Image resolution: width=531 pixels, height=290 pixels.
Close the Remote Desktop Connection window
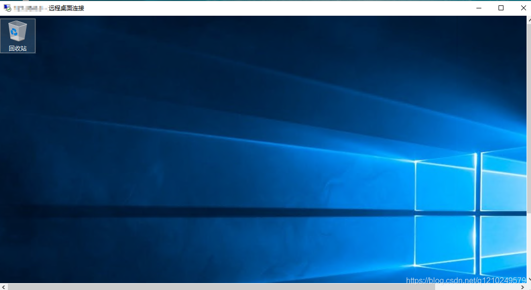pos(523,8)
